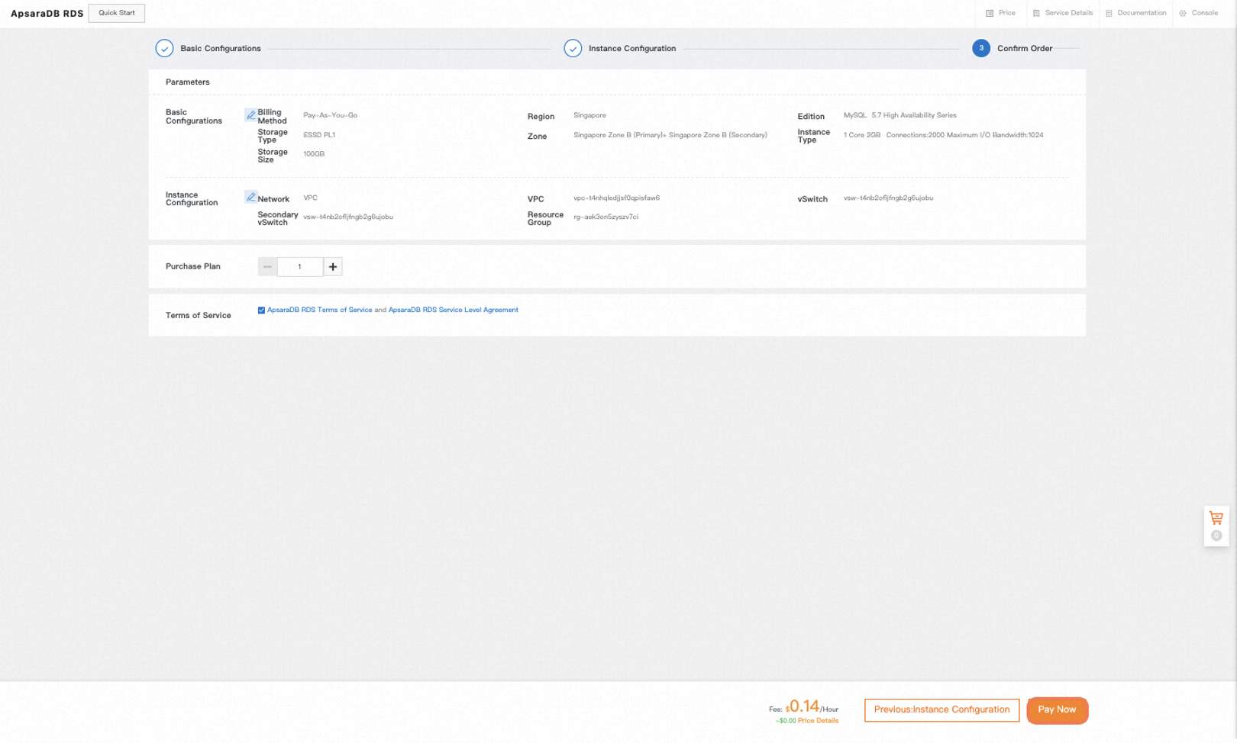Click resource group rg-aek3on5zyszv7ci
This screenshot has width=1237, height=743.
(606, 217)
